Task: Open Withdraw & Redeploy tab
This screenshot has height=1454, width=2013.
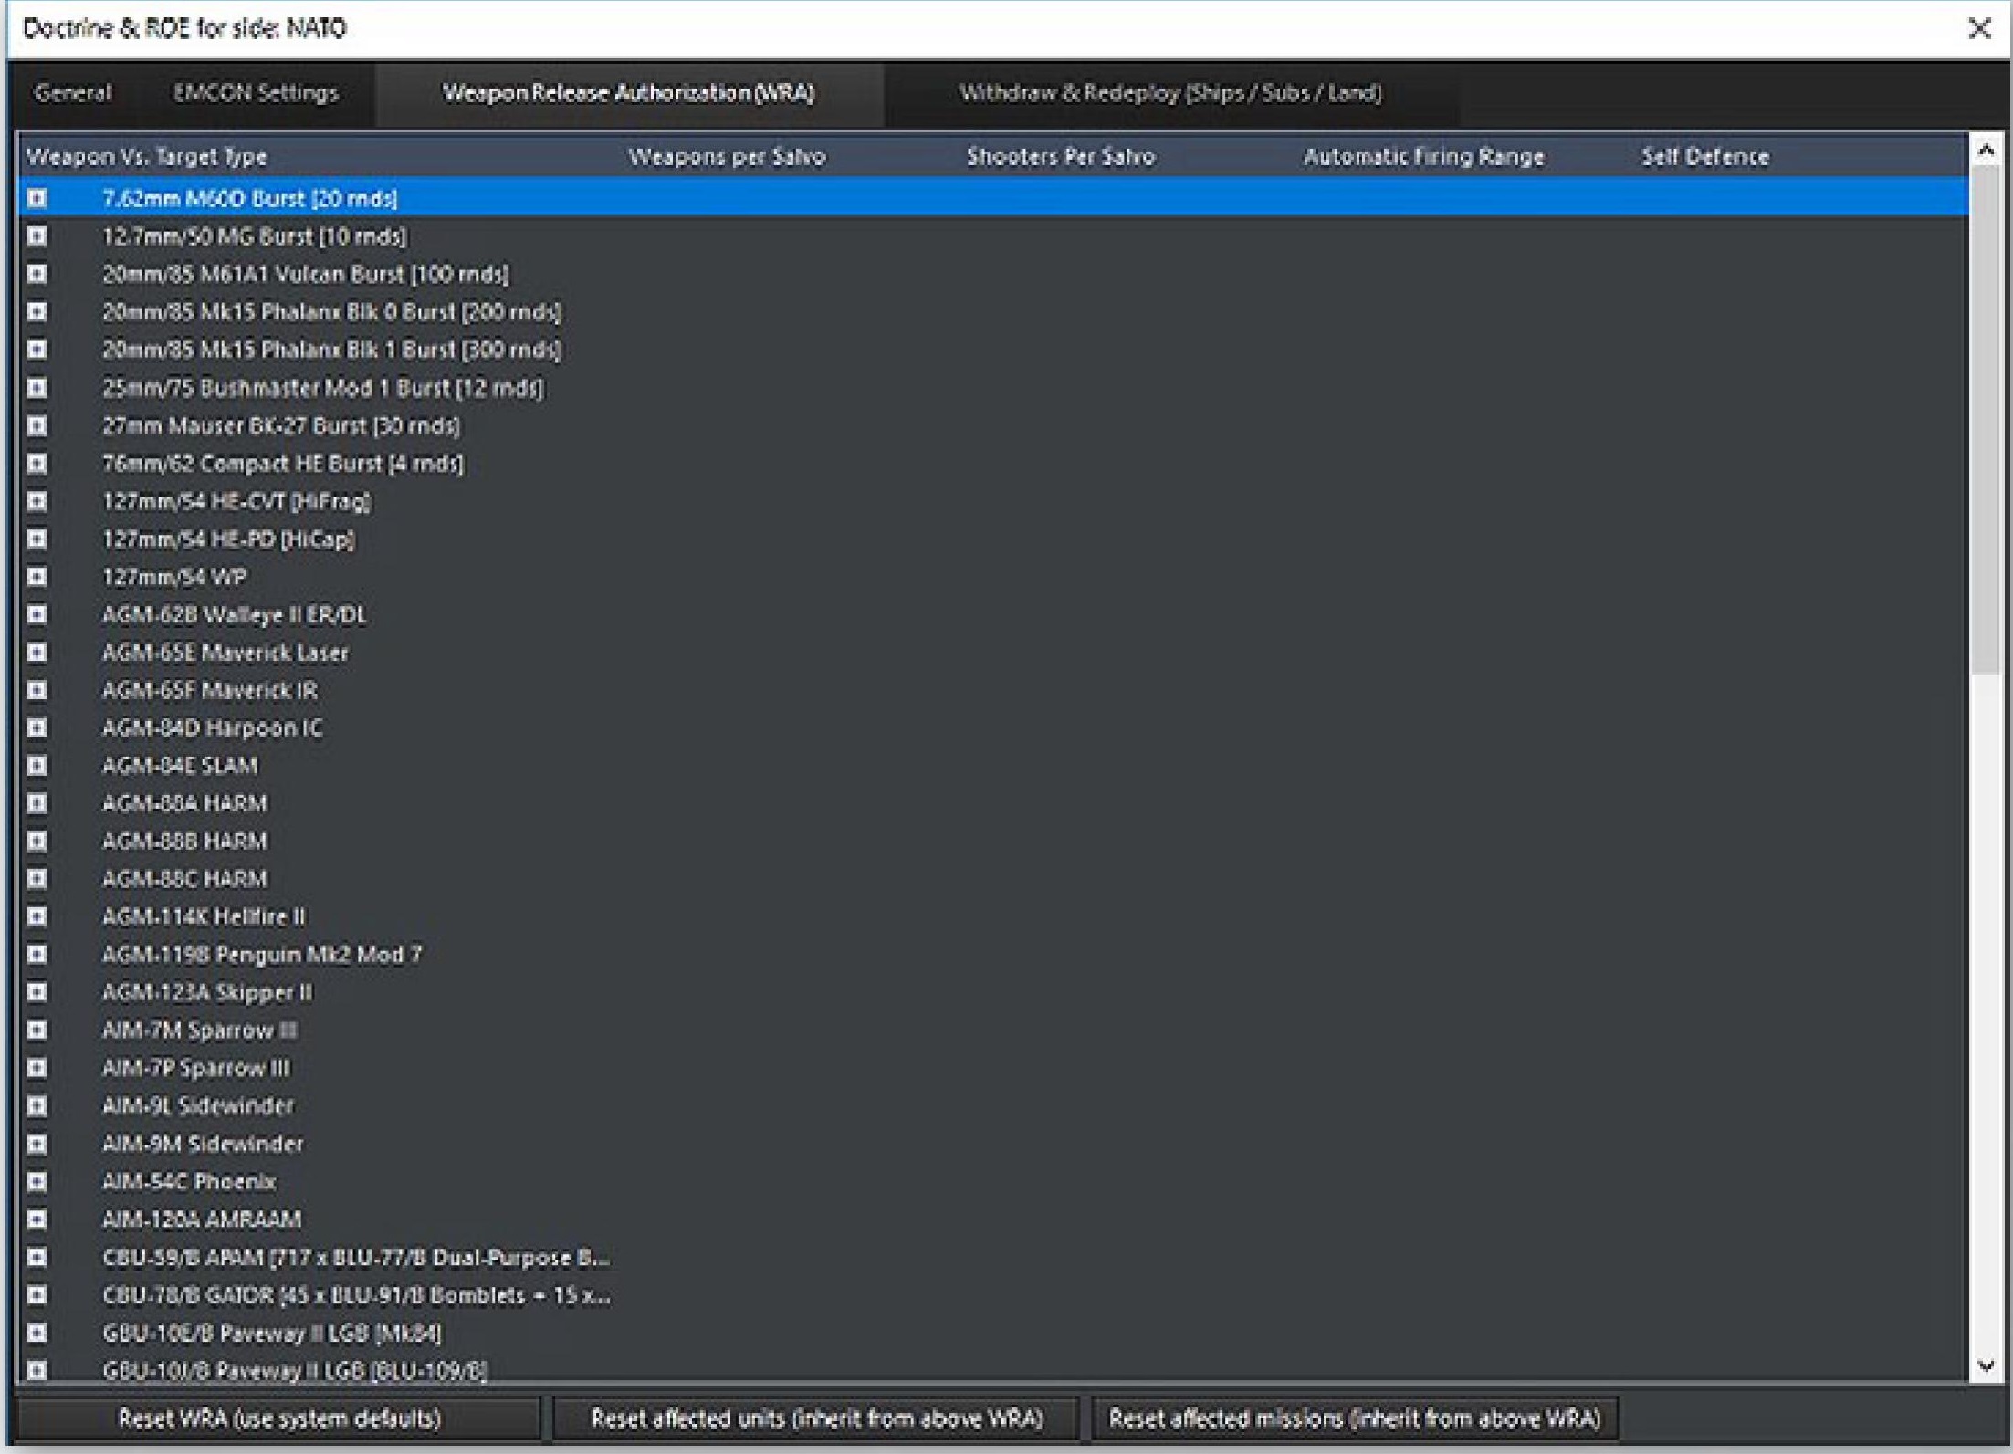Action: pyautogui.click(x=1169, y=93)
